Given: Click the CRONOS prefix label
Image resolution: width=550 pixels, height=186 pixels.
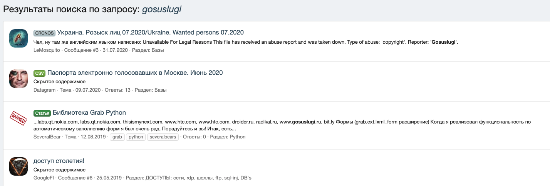Looking at the screenshot, I should pos(44,33).
